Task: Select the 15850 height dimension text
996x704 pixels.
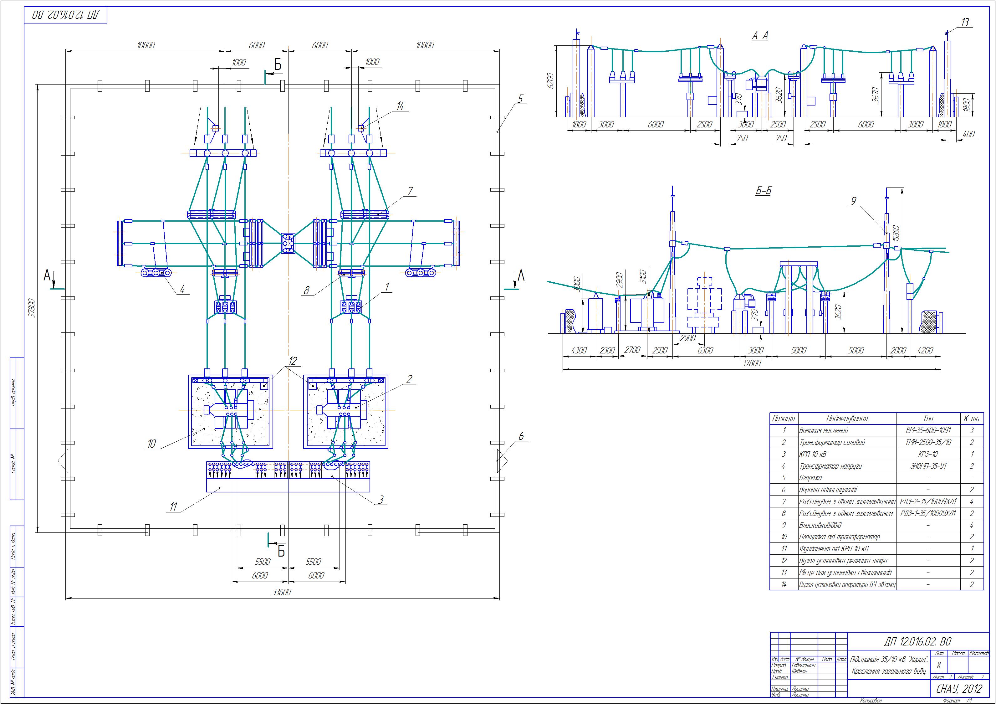Action: click(897, 234)
